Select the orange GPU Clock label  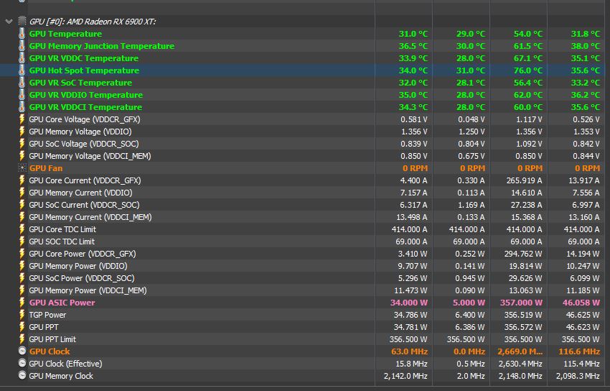50,351
